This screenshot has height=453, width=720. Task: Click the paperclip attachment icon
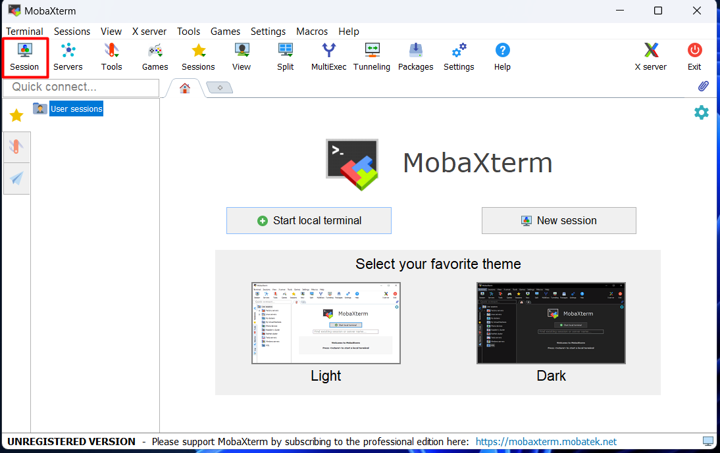[703, 86]
